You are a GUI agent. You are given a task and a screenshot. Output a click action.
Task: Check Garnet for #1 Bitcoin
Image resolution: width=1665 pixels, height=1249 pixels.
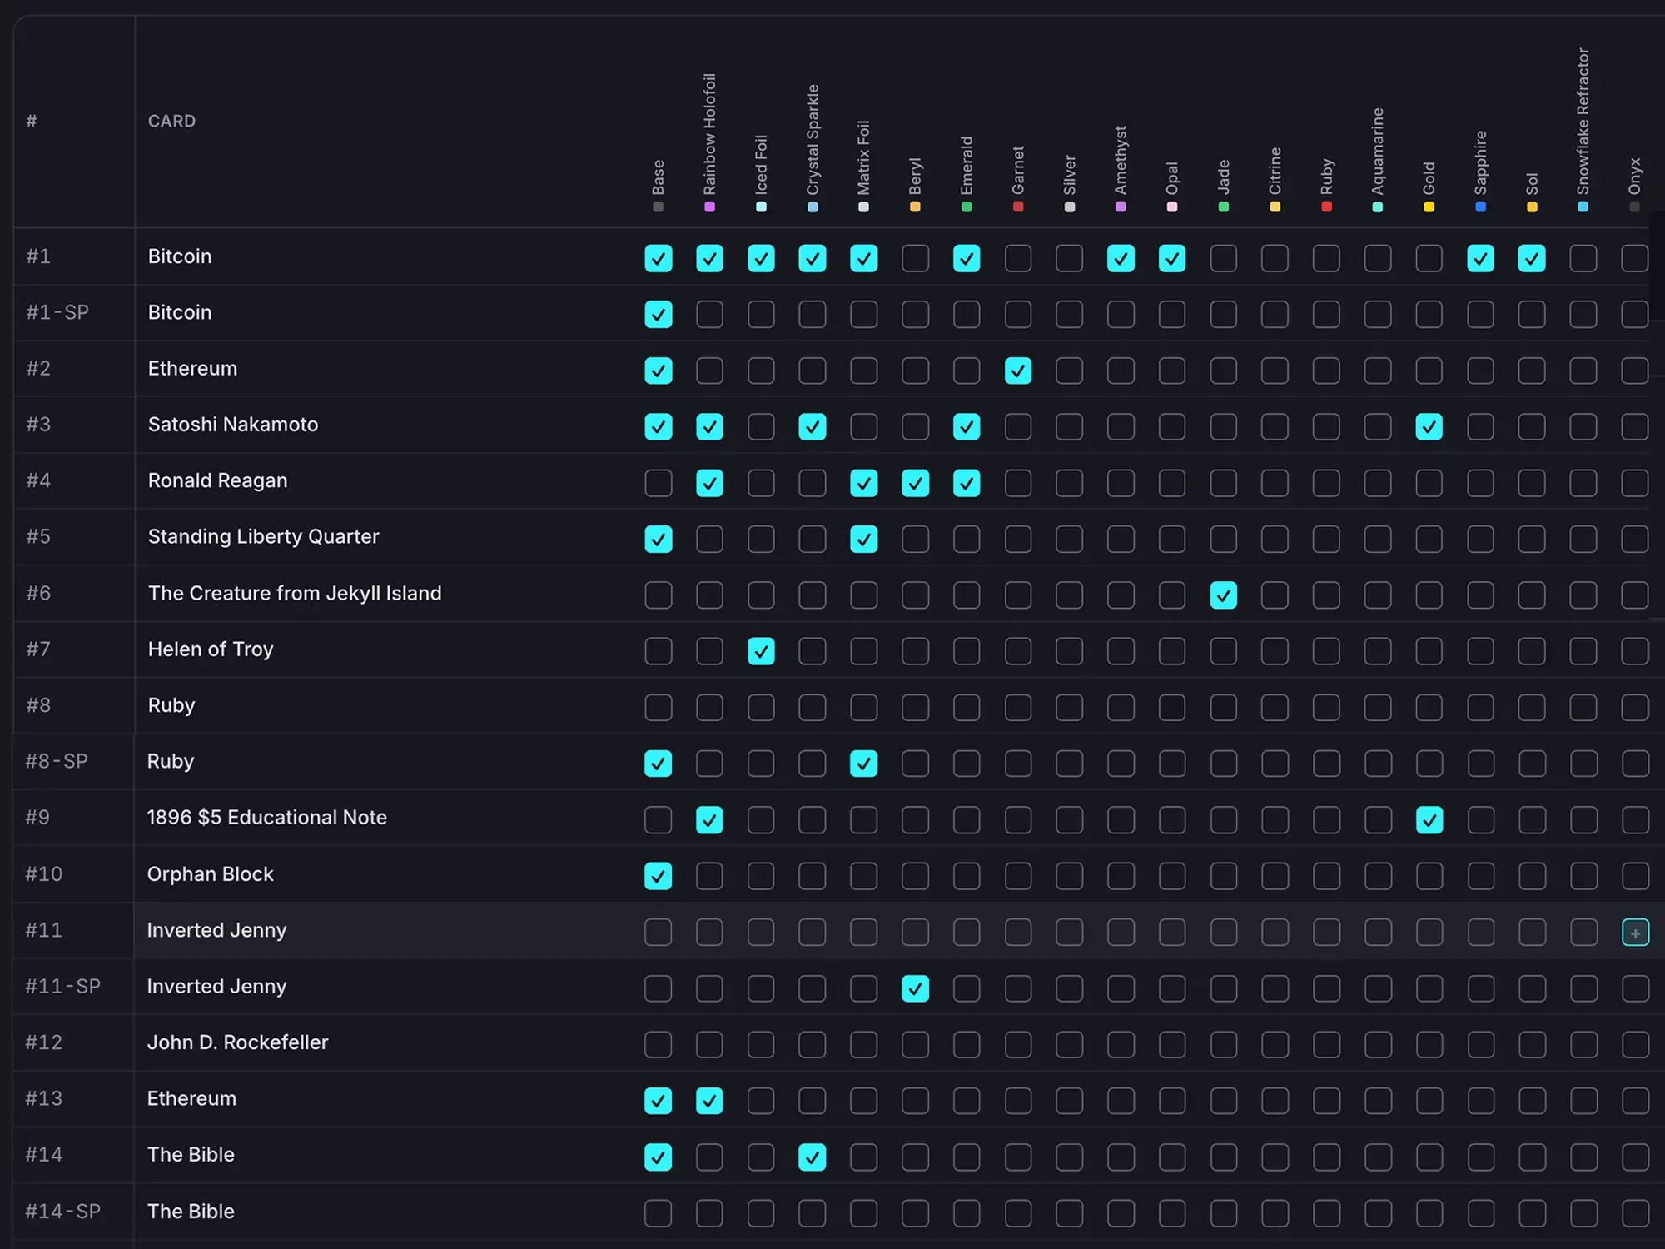pos(1017,258)
